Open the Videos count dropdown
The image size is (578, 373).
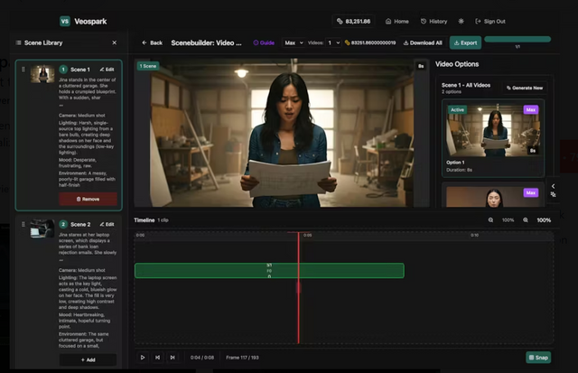[333, 42]
